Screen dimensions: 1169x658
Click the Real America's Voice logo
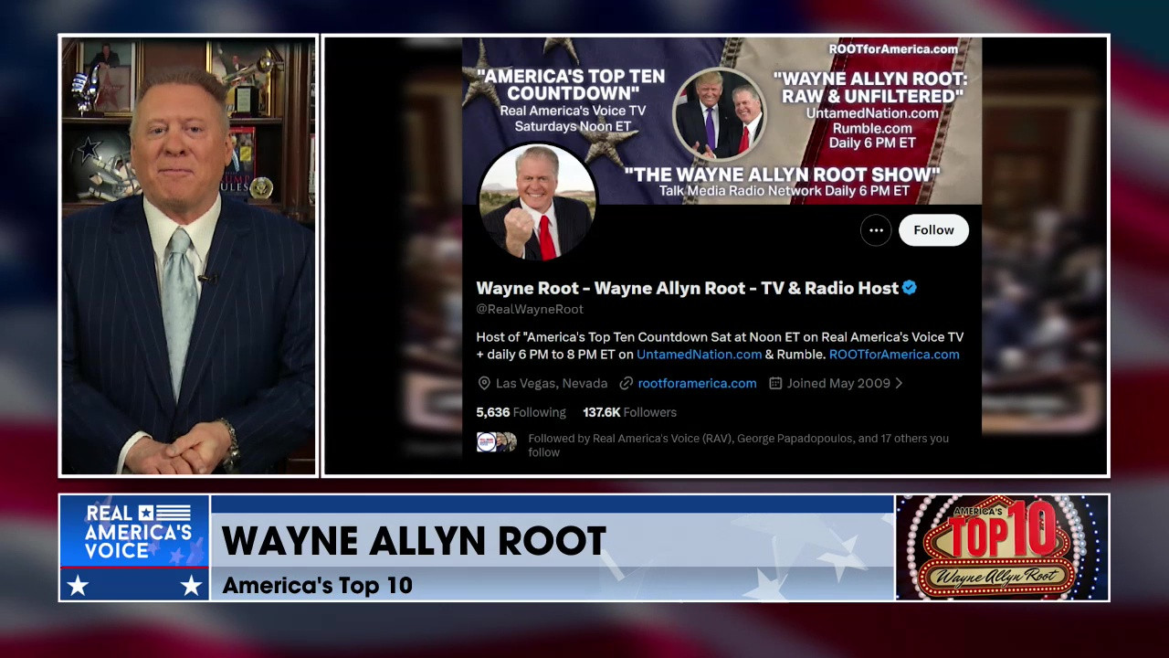pos(135,547)
